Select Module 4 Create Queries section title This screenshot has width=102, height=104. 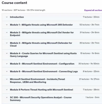coord(43,55)
